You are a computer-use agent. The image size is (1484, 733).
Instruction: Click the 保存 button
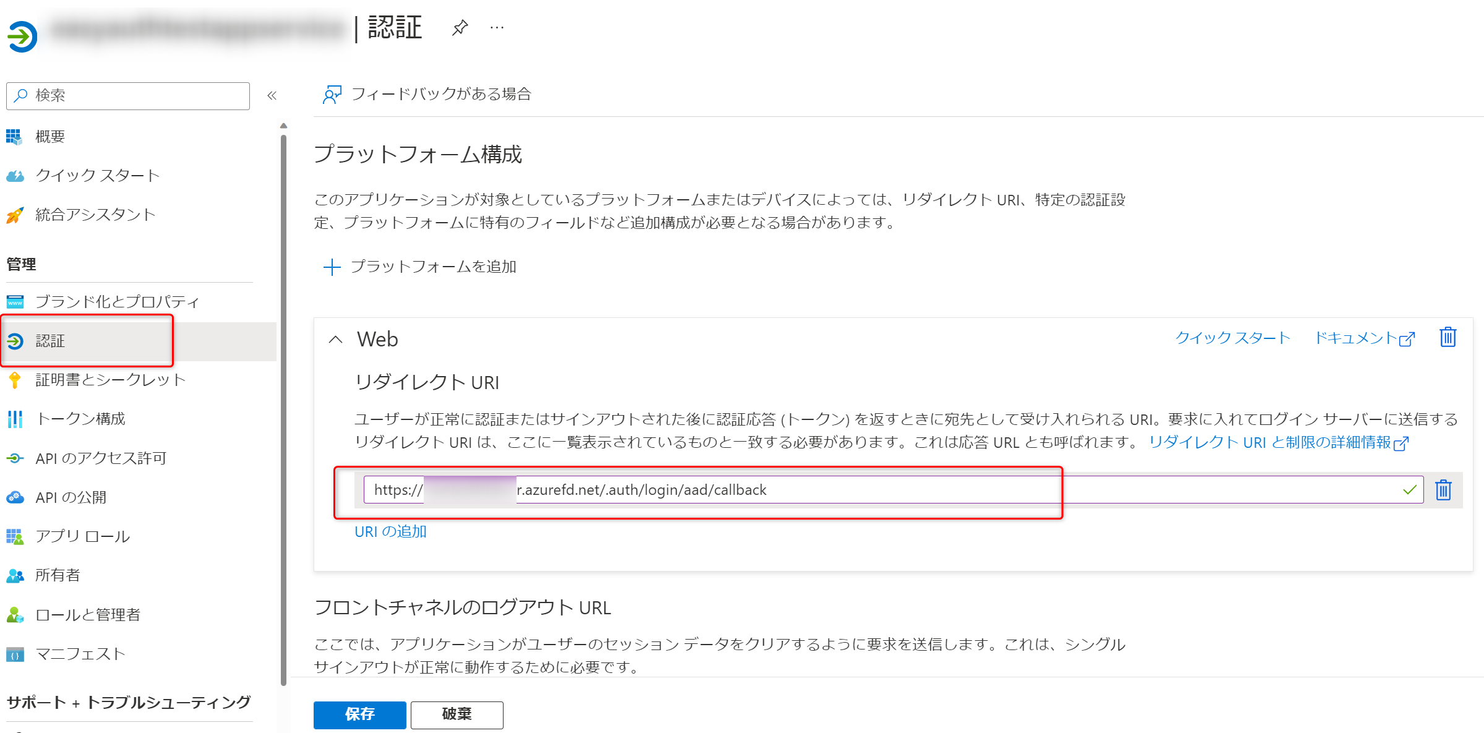(359, 715)
